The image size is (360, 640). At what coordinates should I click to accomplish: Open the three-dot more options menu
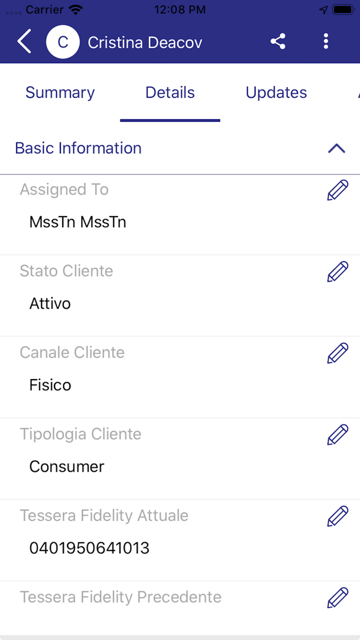pos(326,42)
